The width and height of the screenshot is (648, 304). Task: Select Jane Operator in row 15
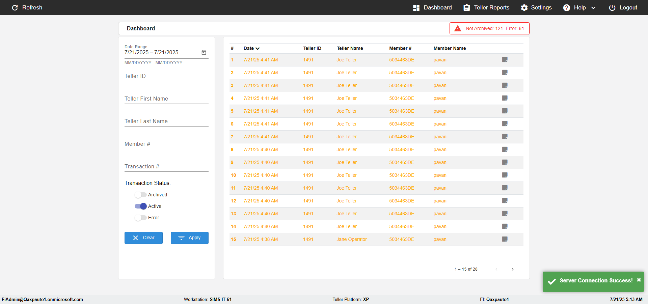352,239
